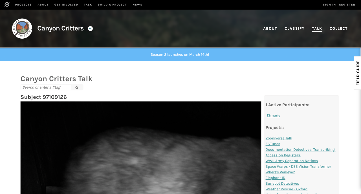Open Space Warps - DES Vision Transformer

click(298, 167)
